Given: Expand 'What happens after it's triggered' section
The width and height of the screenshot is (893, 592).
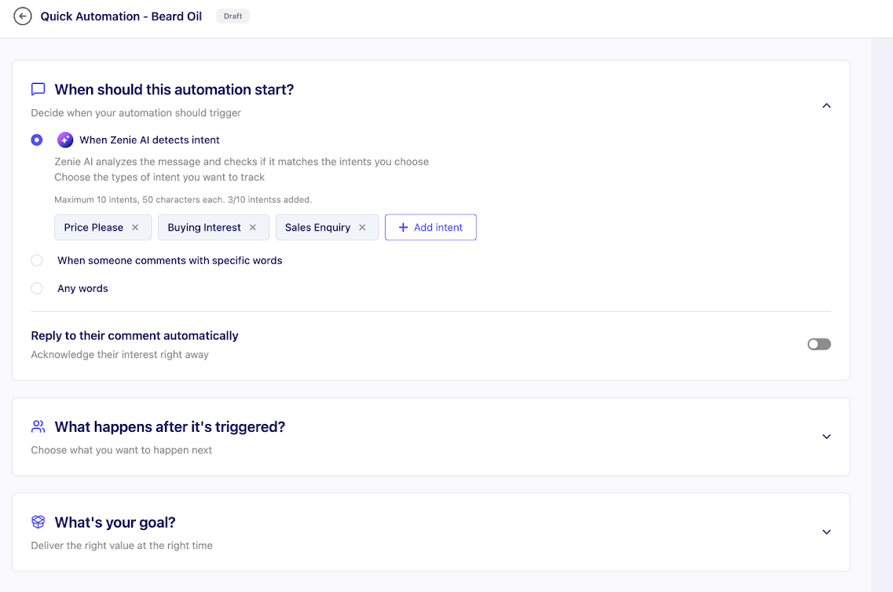Looking at the screenshot, I should 826,437.
